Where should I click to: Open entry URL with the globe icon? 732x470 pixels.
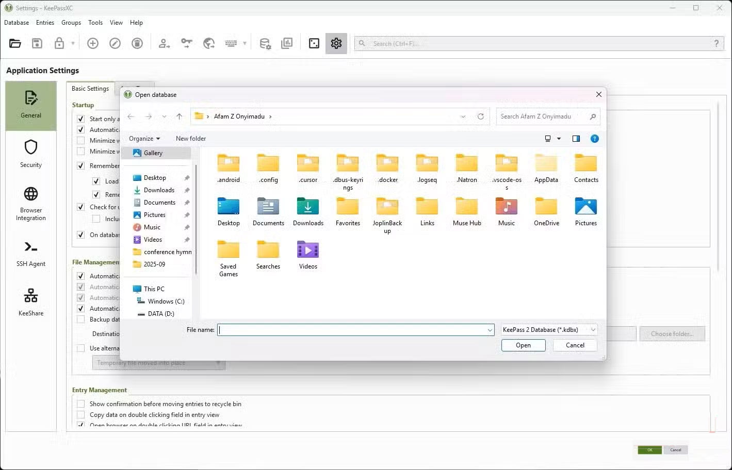pyautogui.click(x=209, y=43)
